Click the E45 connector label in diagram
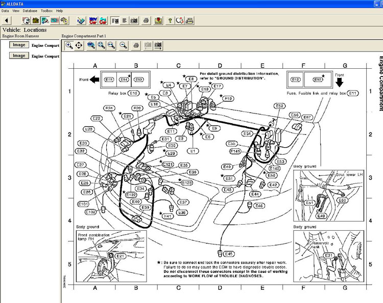This screenshot has width=383, height=303. [228, 254]
